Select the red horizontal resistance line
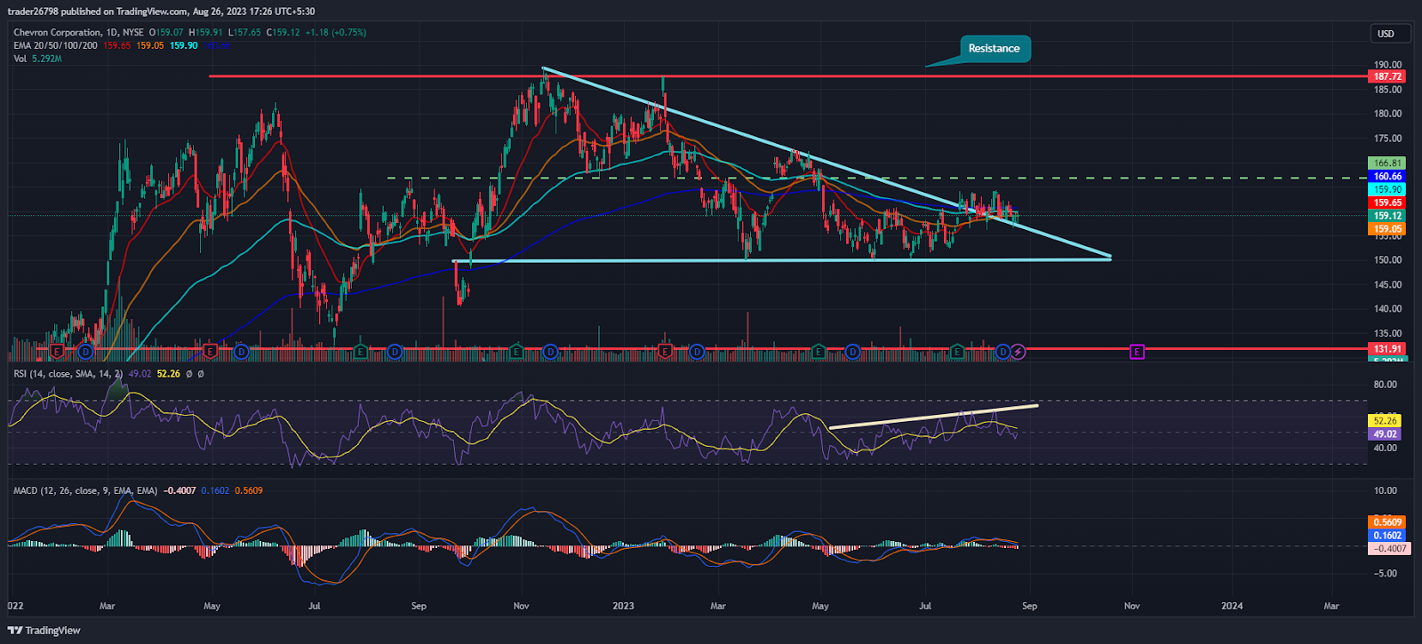Image resolution: width=1422 pixels, height=644 pixels. (787, 76)
